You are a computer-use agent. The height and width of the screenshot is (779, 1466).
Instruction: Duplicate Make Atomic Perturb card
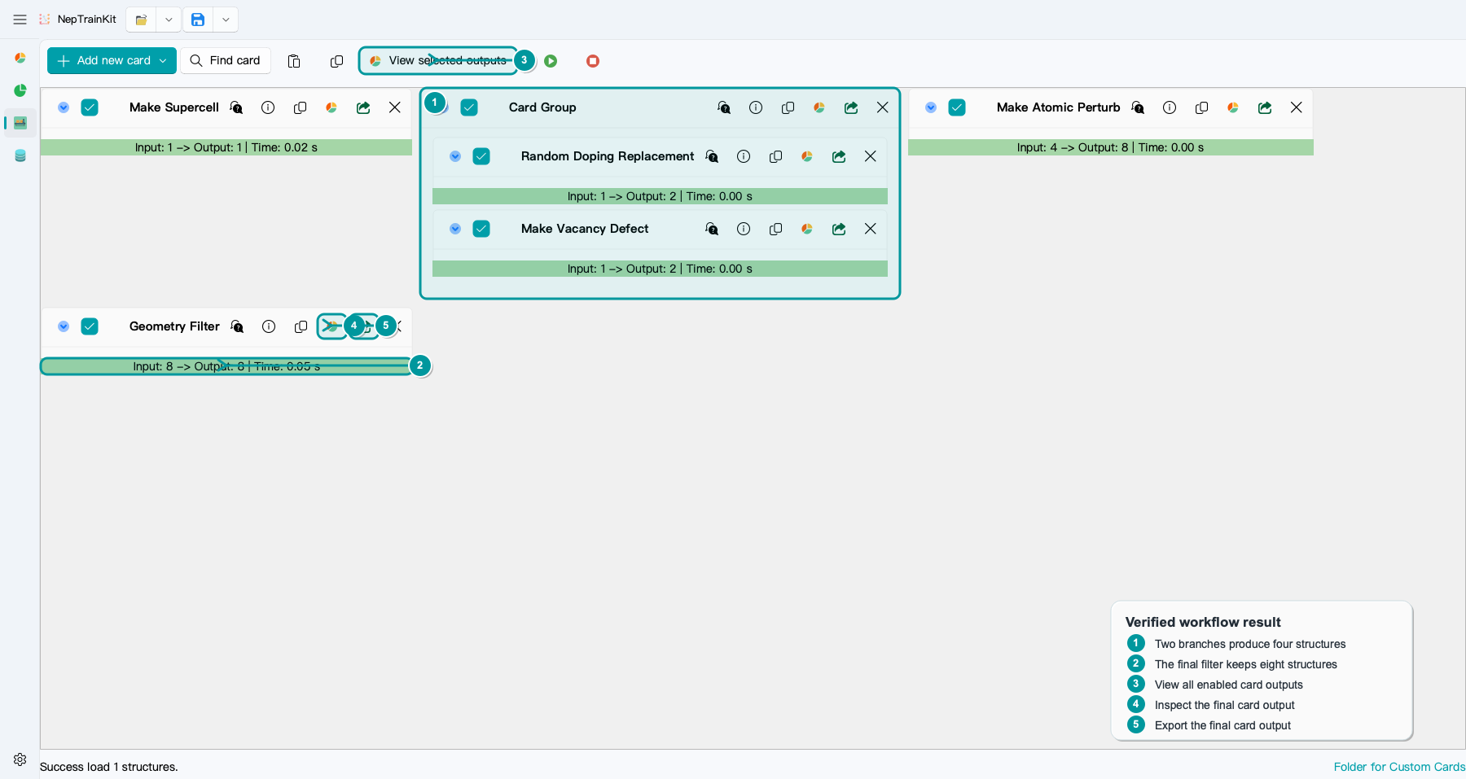pos(1201,107)
